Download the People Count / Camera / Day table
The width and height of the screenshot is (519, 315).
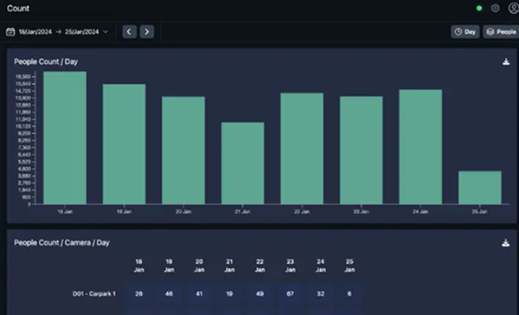pos(505,243)
